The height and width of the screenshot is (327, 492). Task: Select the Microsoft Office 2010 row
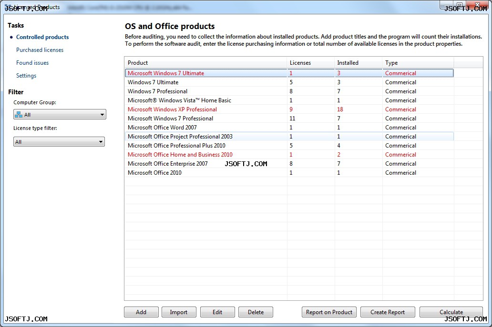coord(289,173)
